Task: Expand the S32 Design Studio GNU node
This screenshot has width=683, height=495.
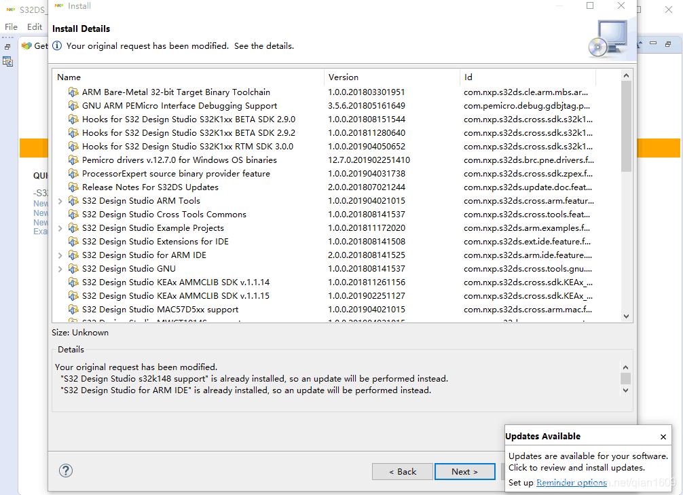Action: coord(60,269)
